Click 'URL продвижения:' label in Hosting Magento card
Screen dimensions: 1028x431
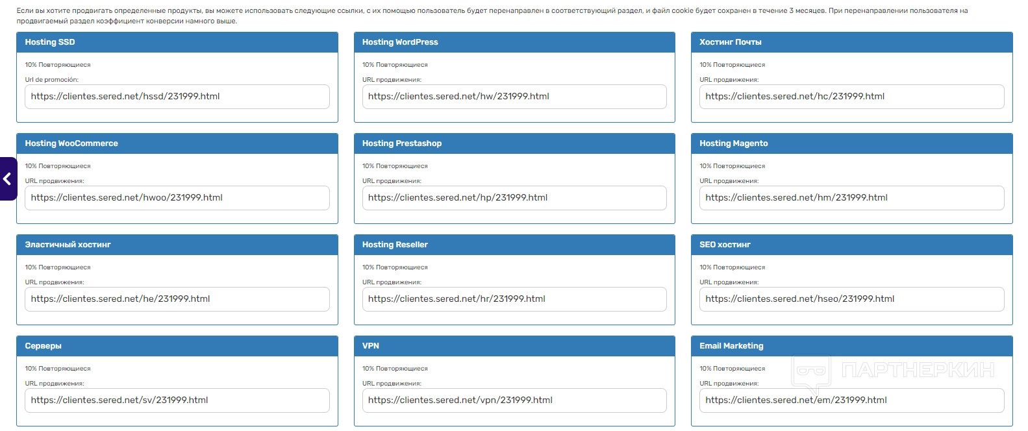[x=729, y=181]
